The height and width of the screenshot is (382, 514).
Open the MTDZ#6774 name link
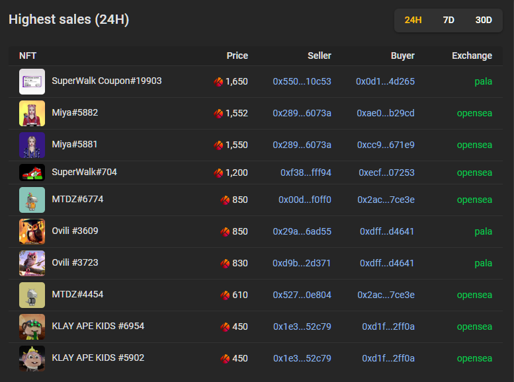point(77,199)
